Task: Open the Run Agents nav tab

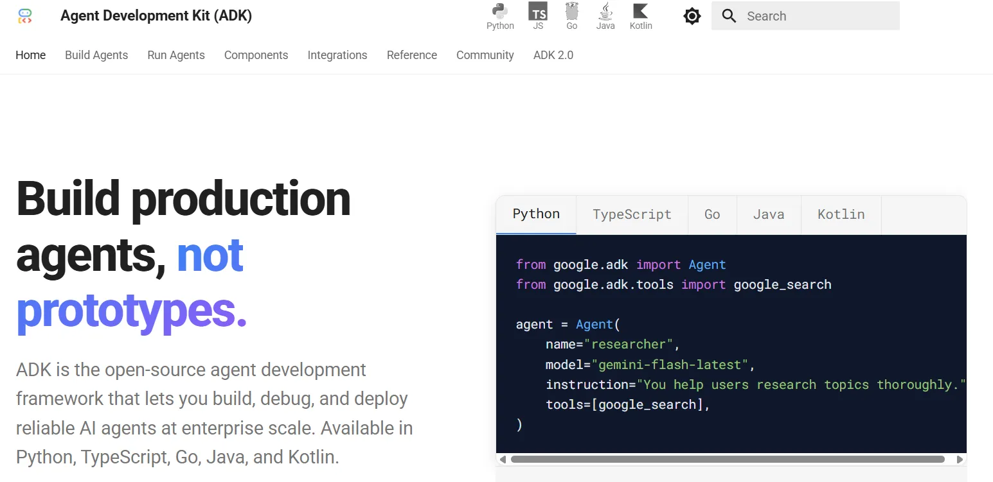Action: tap(176, 55)
